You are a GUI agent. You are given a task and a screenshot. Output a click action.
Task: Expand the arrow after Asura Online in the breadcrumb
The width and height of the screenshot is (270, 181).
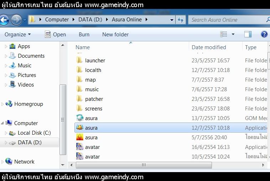(146, 20)
